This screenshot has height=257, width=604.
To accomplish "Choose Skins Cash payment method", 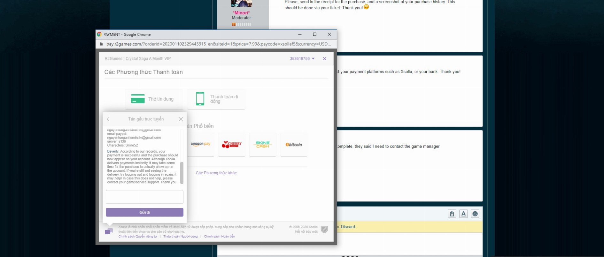I will (262, 144).
